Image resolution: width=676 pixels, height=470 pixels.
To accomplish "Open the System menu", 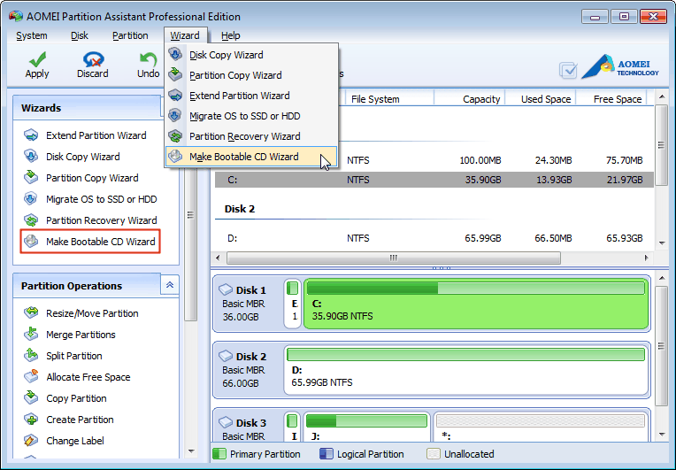I will pos(32,35).
